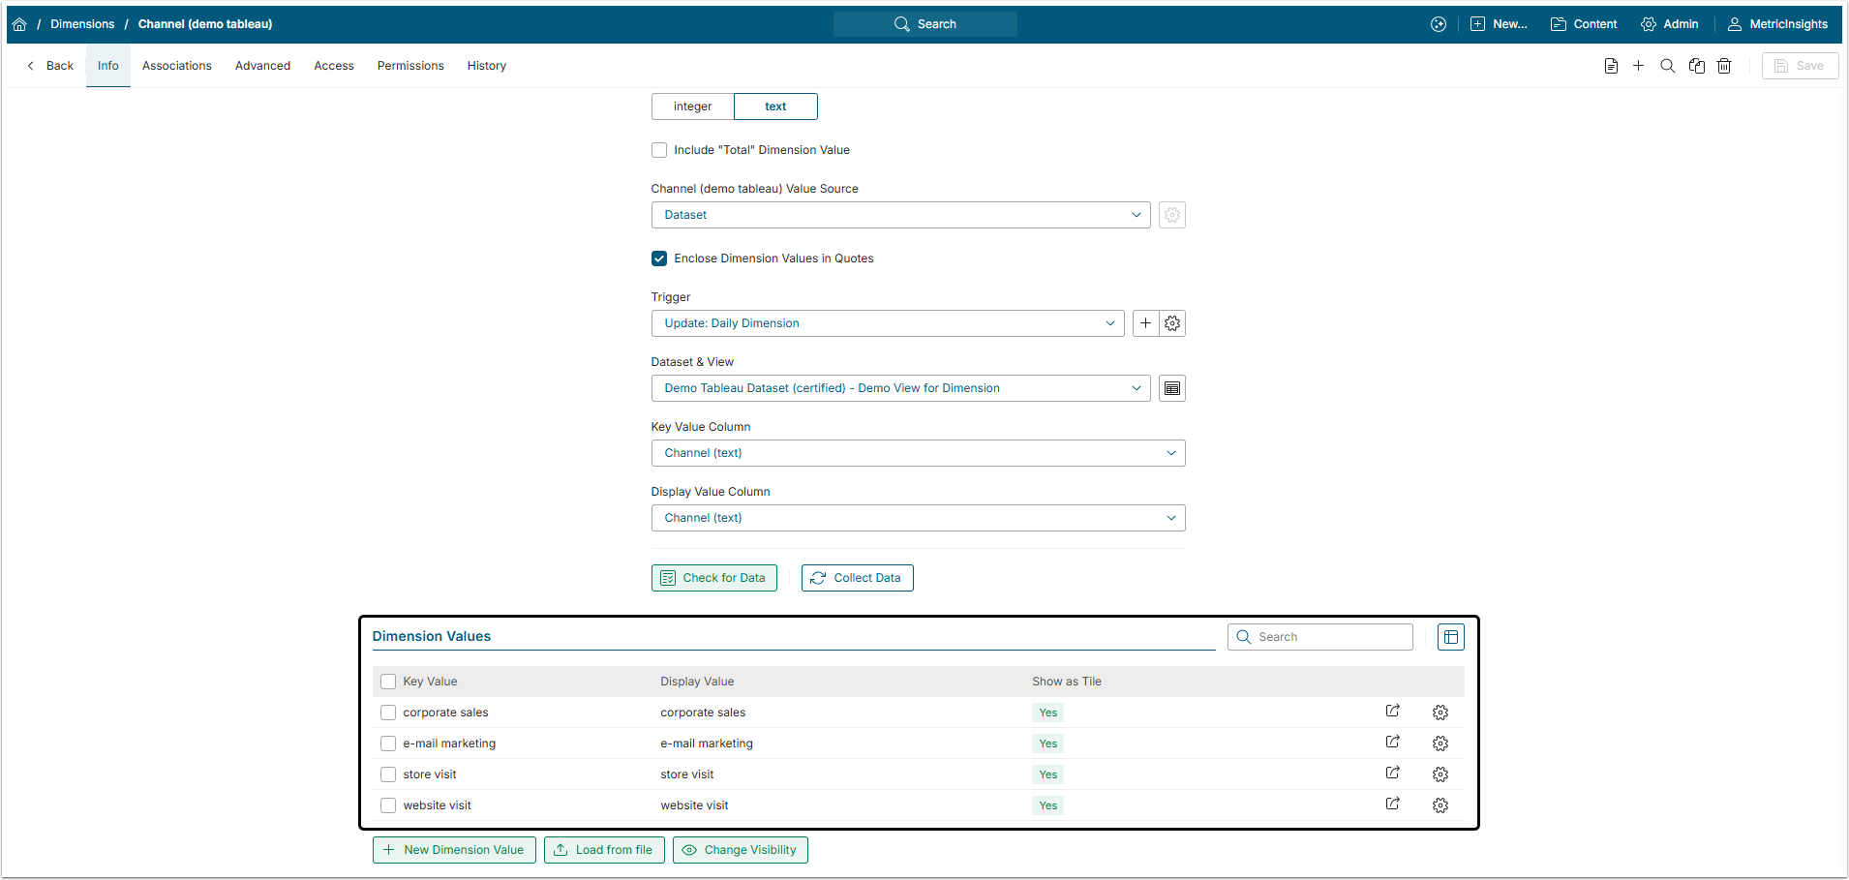This screenshot has height=880, width=1849.
Task: Expand the Value Source Dataset dropdown
Action: [x=900, y=215]
